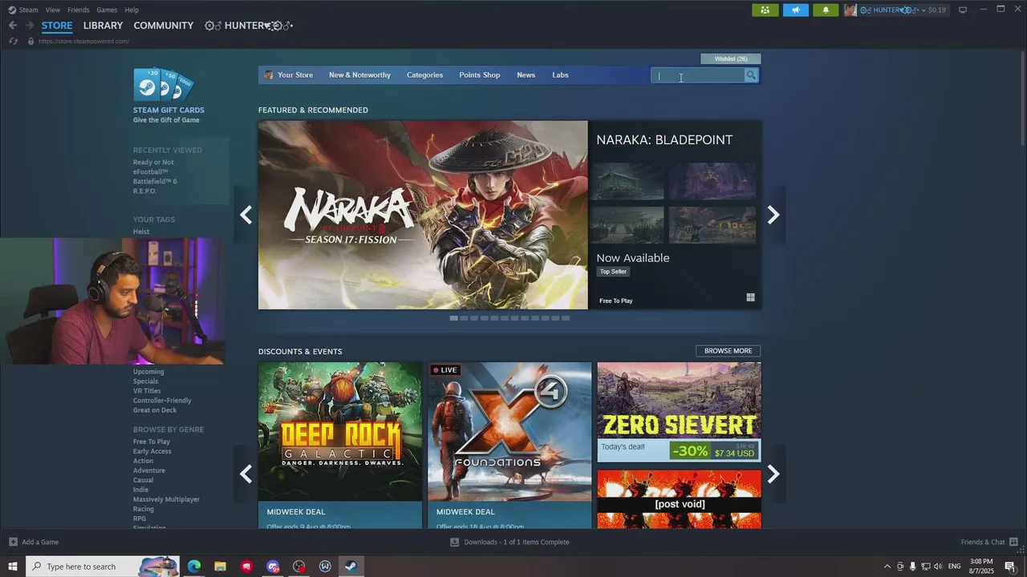Open the News tab
Screen dimensions: 1027x577
(x=526, y=75)
